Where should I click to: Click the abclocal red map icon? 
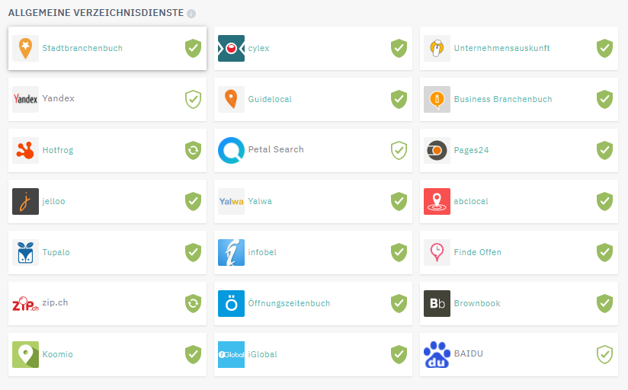click(437, 201)
